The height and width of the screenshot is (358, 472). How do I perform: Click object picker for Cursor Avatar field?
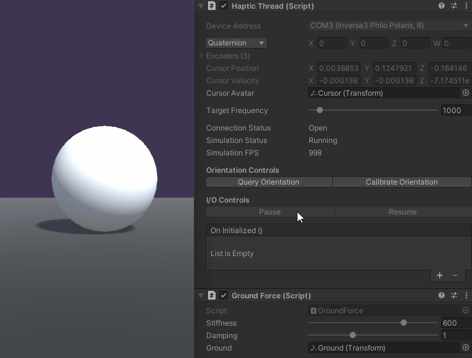465,93
